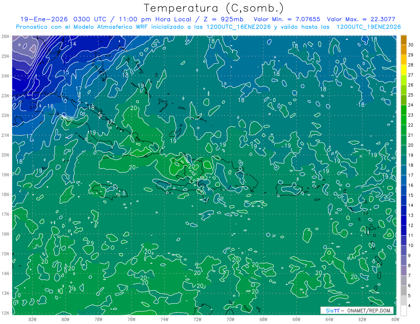Pick the legend swatch between 4 and 5
The image size is (420, 324).
[404, 301]
